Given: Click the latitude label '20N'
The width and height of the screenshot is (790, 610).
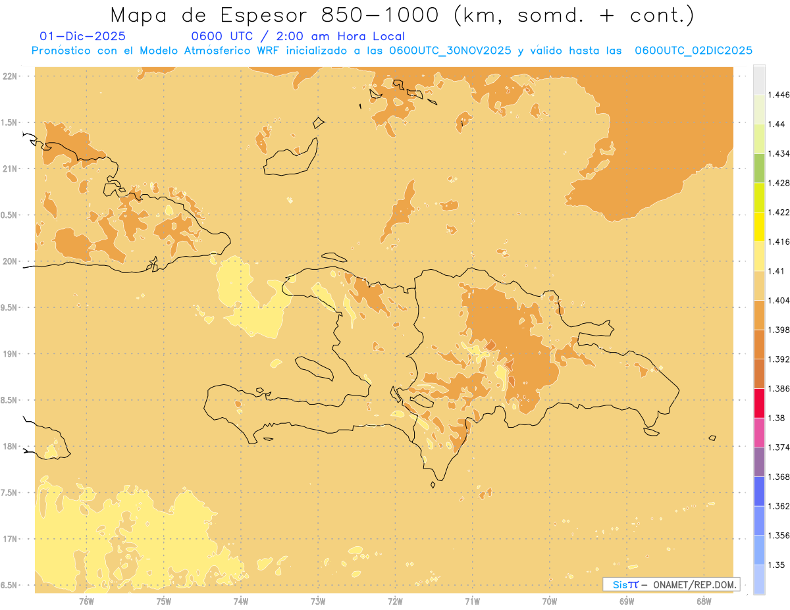Looking at the screenshot, I should click(x=10, y=261).
